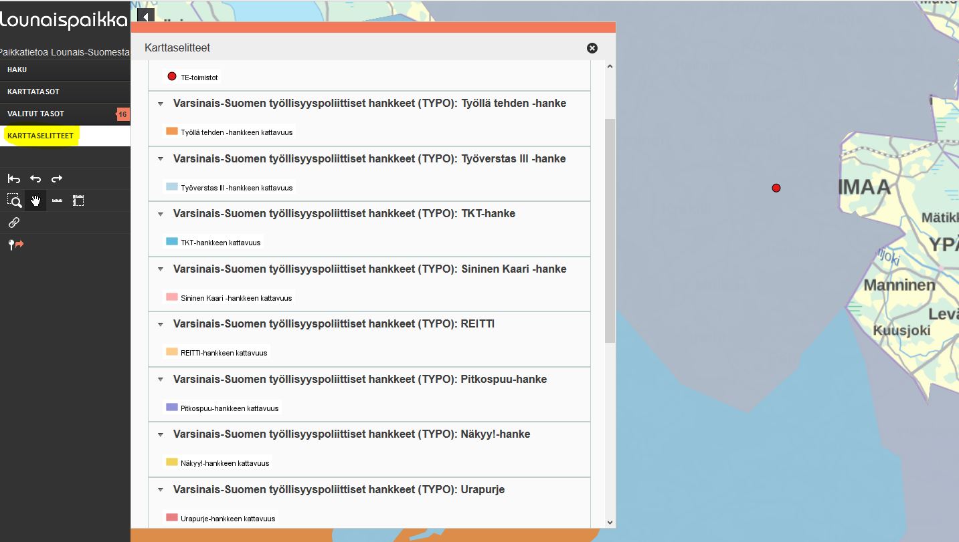Click the 'TYPO: REITTI' heading
959x542 pixels.
point(334,324)
